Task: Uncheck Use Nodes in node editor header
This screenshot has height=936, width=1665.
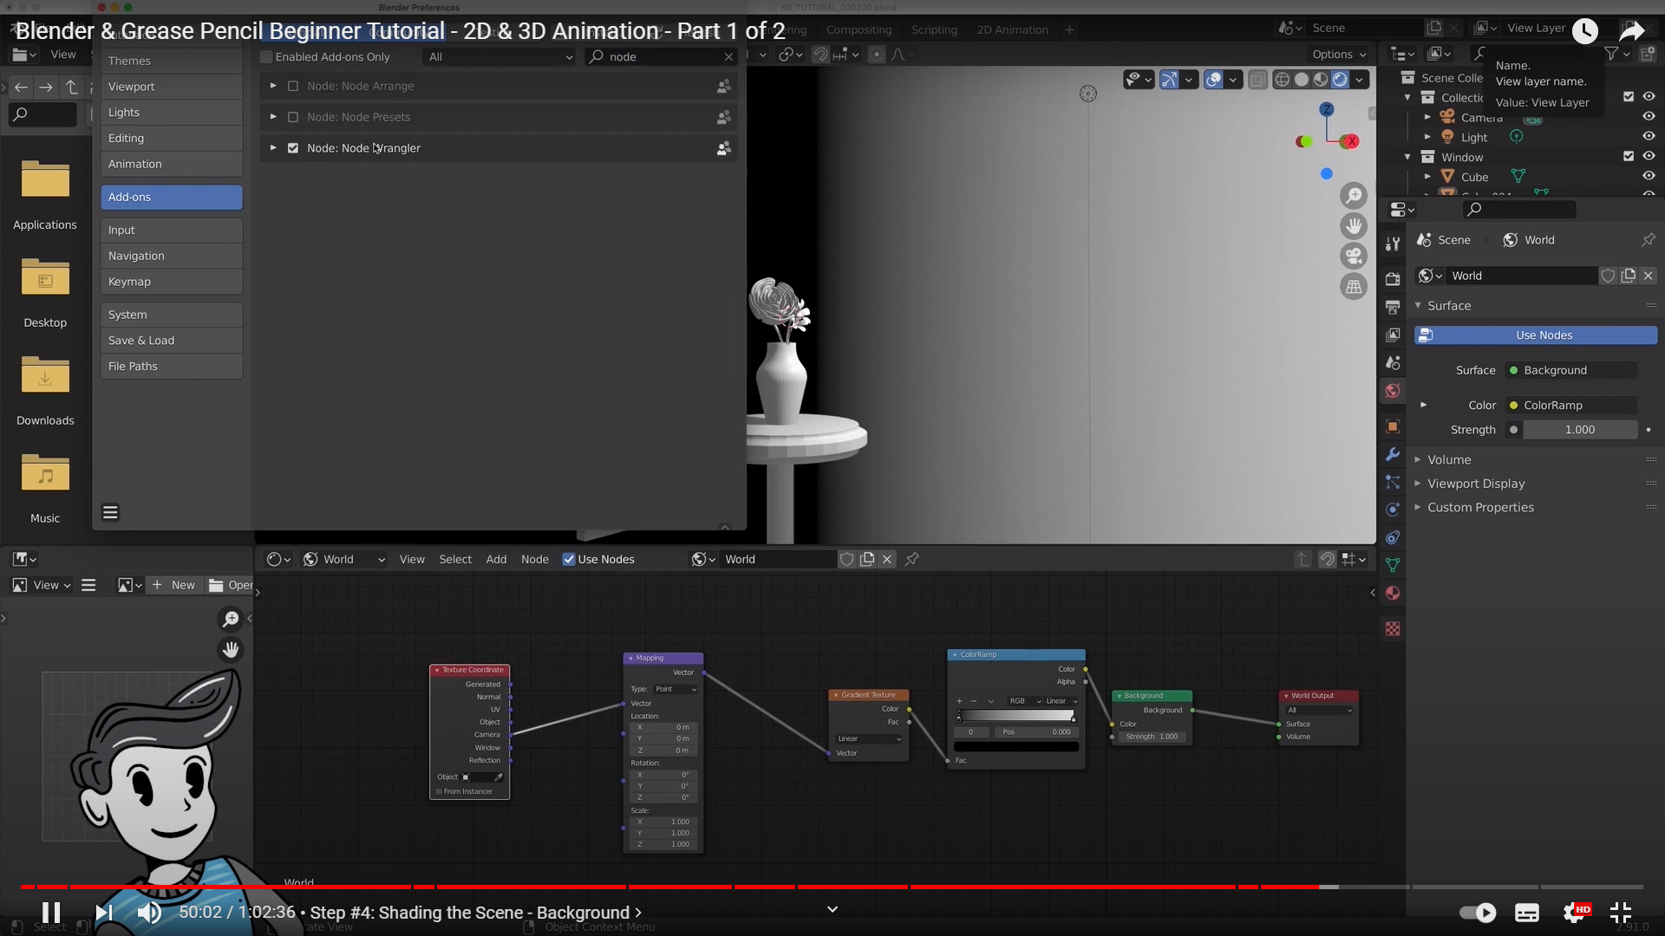Action: [x=569, y=559]
